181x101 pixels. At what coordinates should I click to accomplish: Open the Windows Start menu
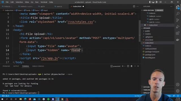click(2, 99)
